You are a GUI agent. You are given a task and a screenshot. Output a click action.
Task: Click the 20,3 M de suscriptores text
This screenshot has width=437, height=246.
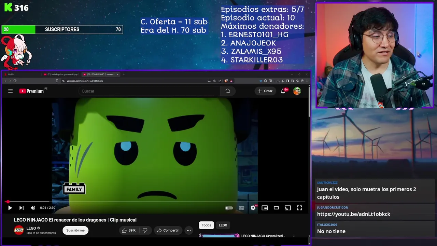click(41, 233)
